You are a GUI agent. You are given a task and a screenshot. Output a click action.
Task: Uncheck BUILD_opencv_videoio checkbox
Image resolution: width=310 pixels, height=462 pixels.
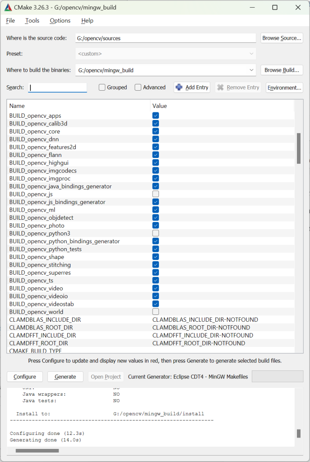156,296
